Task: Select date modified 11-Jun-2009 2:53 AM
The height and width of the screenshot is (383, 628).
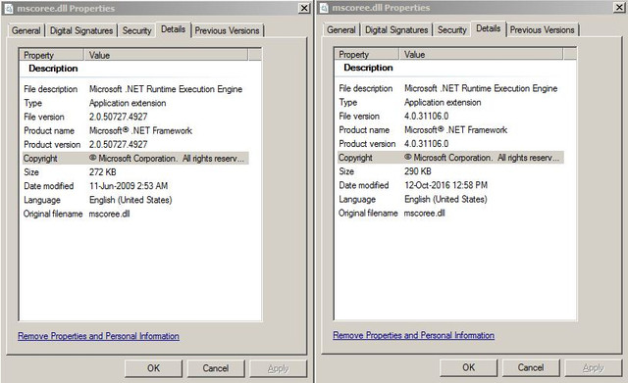Action: point(129,186)
